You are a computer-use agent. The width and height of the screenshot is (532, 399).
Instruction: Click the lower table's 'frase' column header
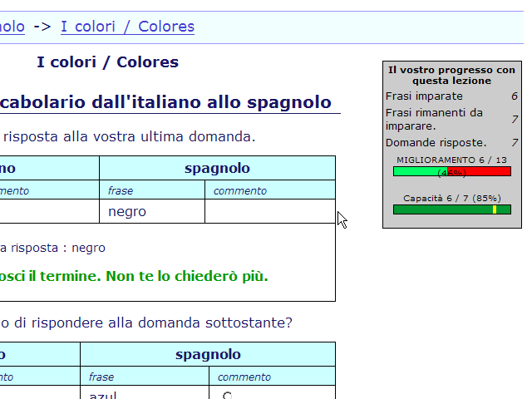[x=145, y=377]
